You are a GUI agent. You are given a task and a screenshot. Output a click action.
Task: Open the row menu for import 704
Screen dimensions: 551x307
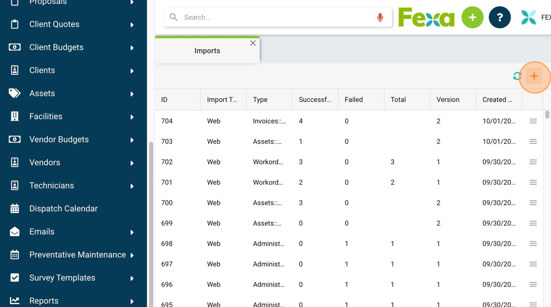[533, 121]
